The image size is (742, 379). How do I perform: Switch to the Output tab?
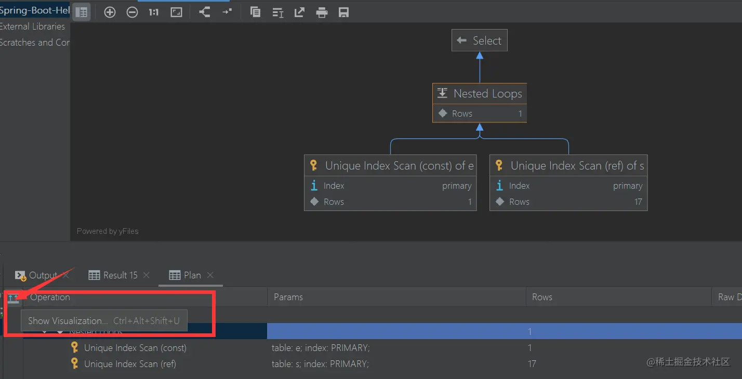coord(43,275)
